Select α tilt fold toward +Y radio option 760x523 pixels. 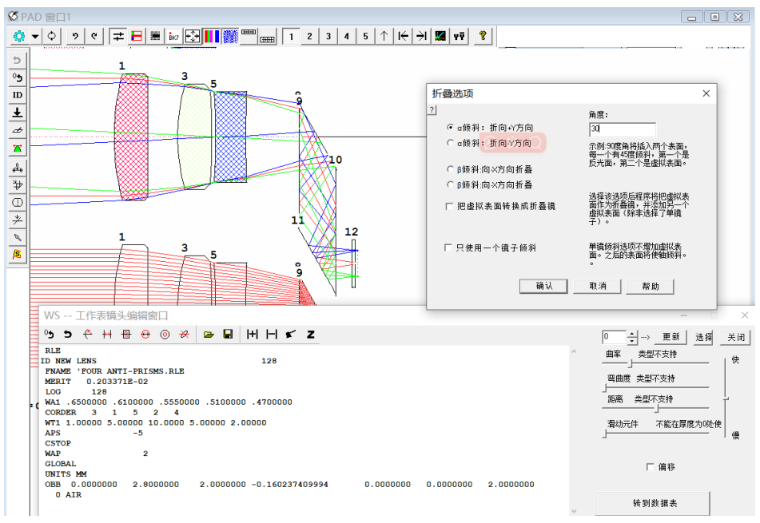click(x=450, y=128)
